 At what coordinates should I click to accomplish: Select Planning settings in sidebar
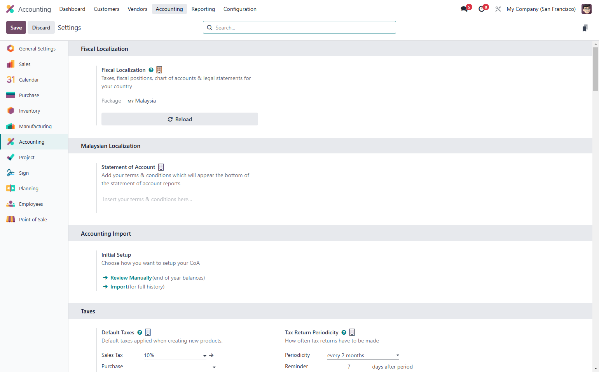(34, 188)
